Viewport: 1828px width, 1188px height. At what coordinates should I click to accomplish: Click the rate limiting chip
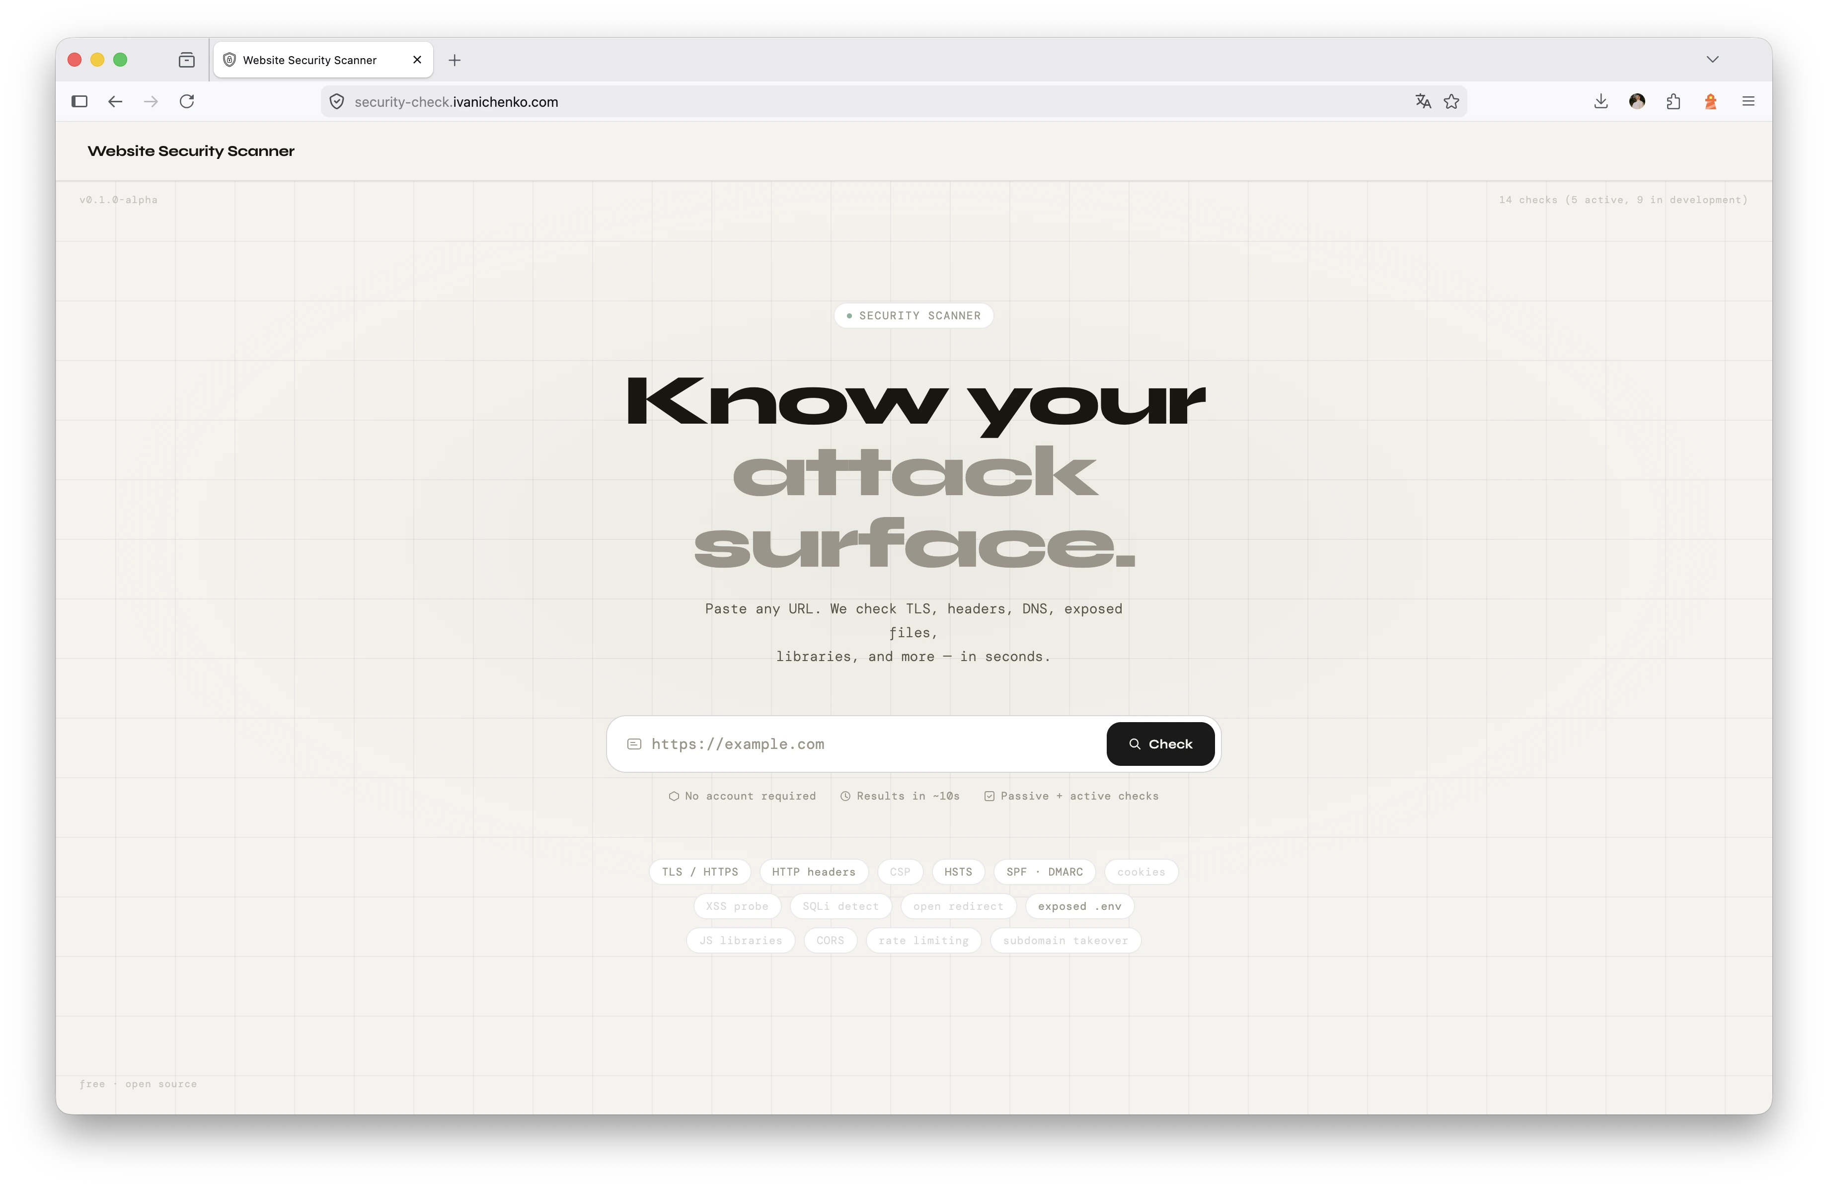click(923, 941)
